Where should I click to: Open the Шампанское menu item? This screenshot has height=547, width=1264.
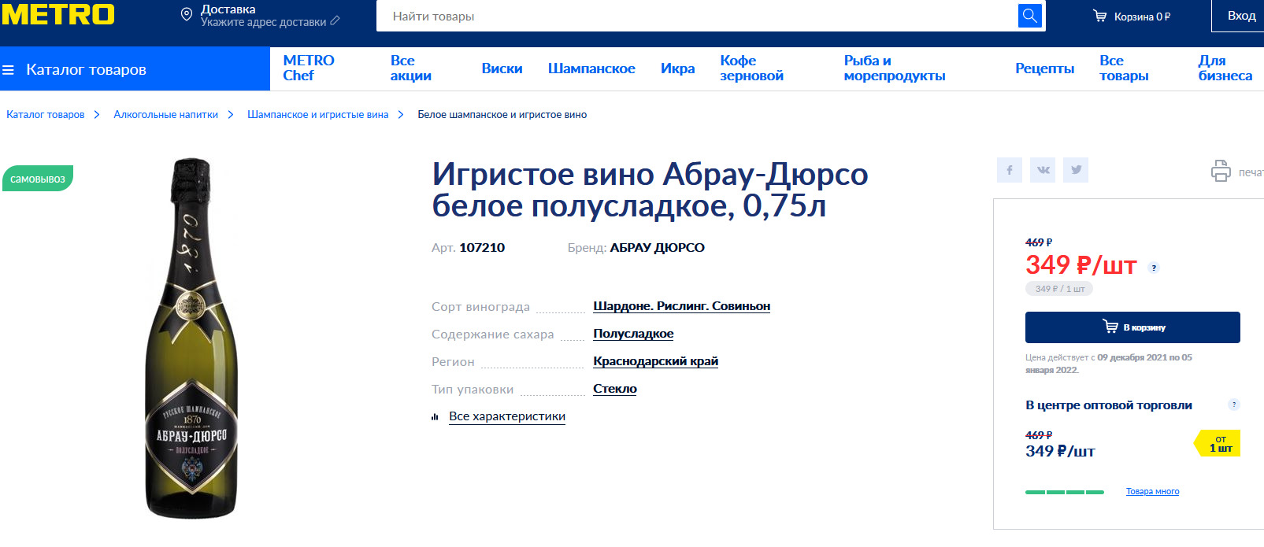(591, 68)
